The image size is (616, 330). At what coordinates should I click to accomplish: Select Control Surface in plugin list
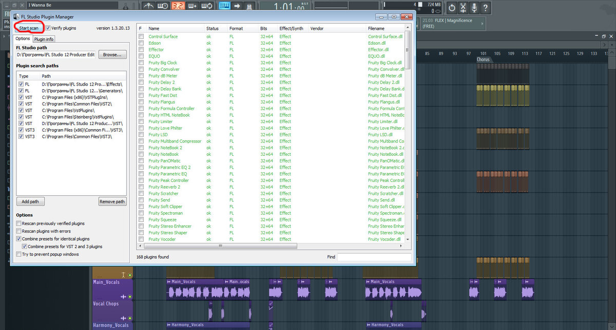pos(163,36)
